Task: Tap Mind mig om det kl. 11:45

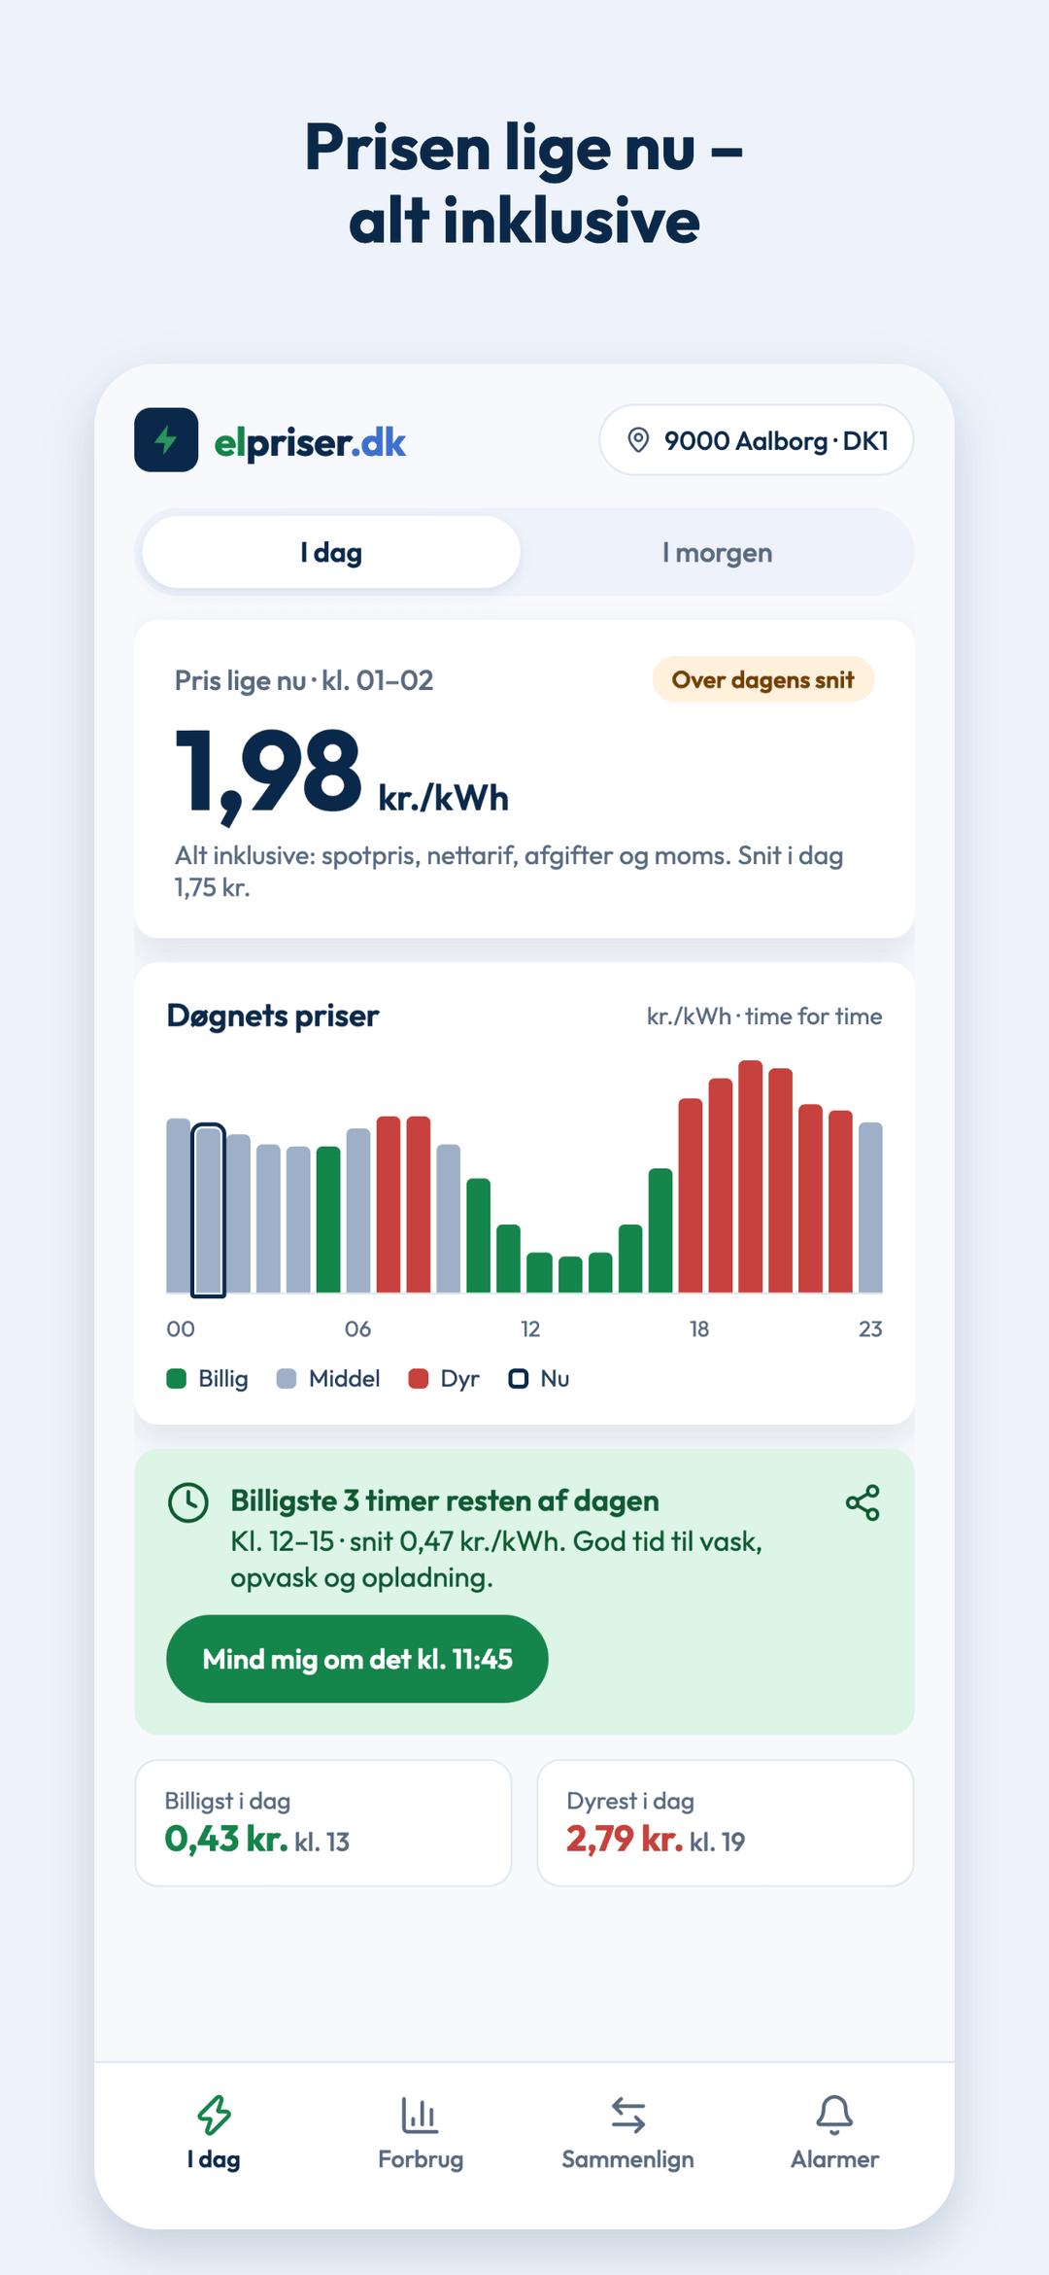Action: click(x=357, y=1659)
